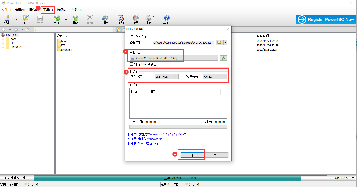Open the 工具(T) menu
Image resolution: width=357 pixels, height=187 pixels.
tap(48, 10)
